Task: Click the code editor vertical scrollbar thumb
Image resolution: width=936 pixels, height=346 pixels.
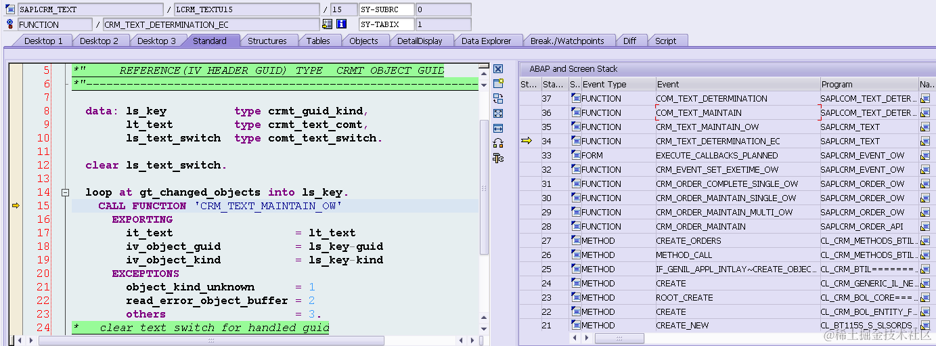Action: point(483,187)
